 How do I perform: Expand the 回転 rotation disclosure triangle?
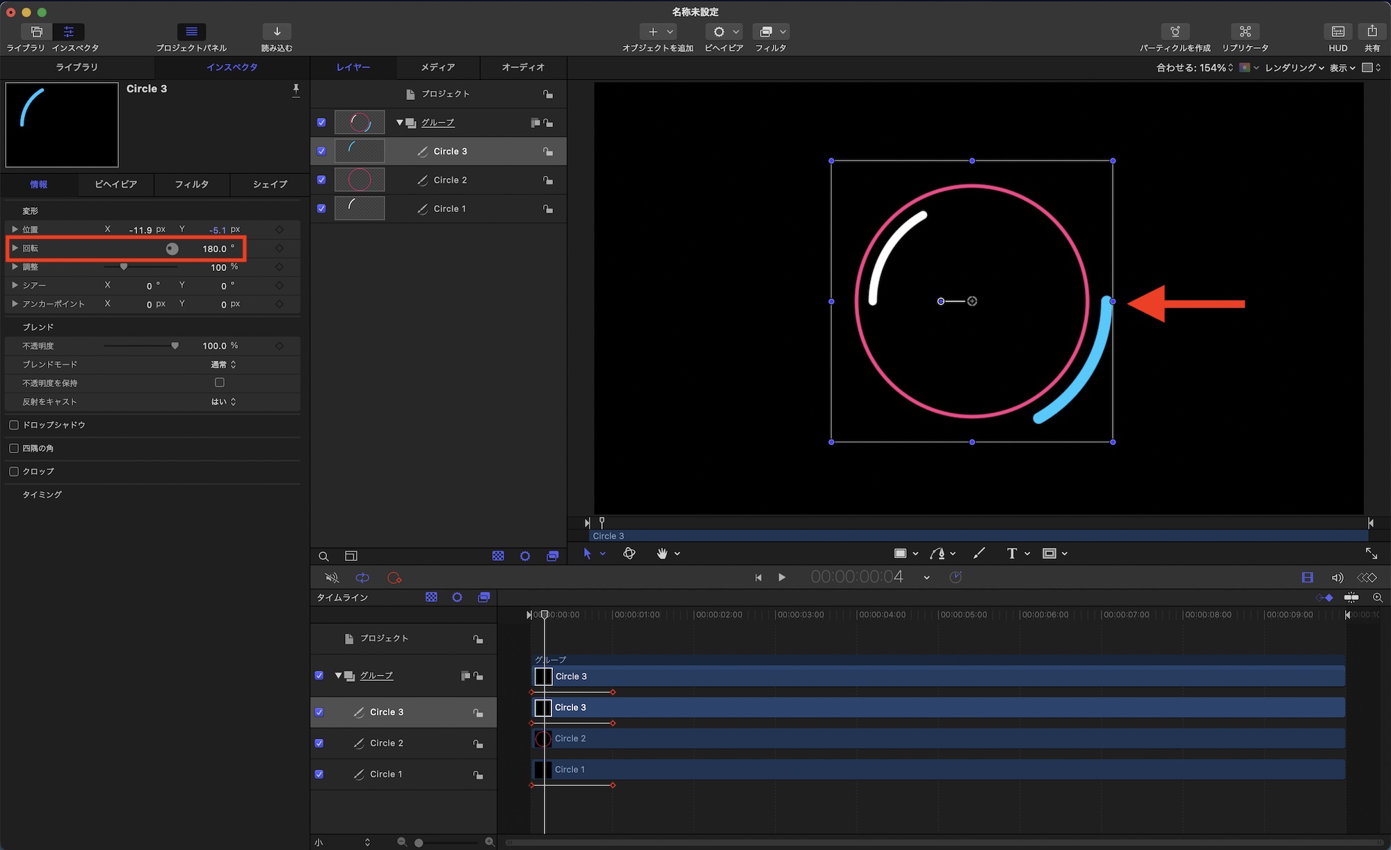15,248
